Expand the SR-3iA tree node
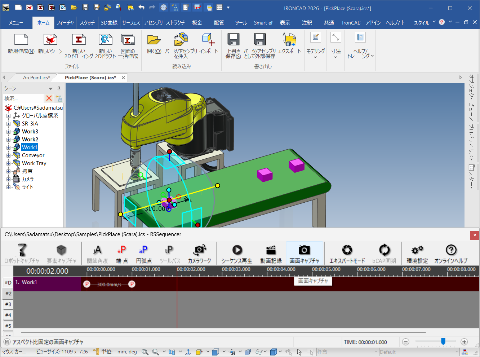480x357 pixels. 9,124
